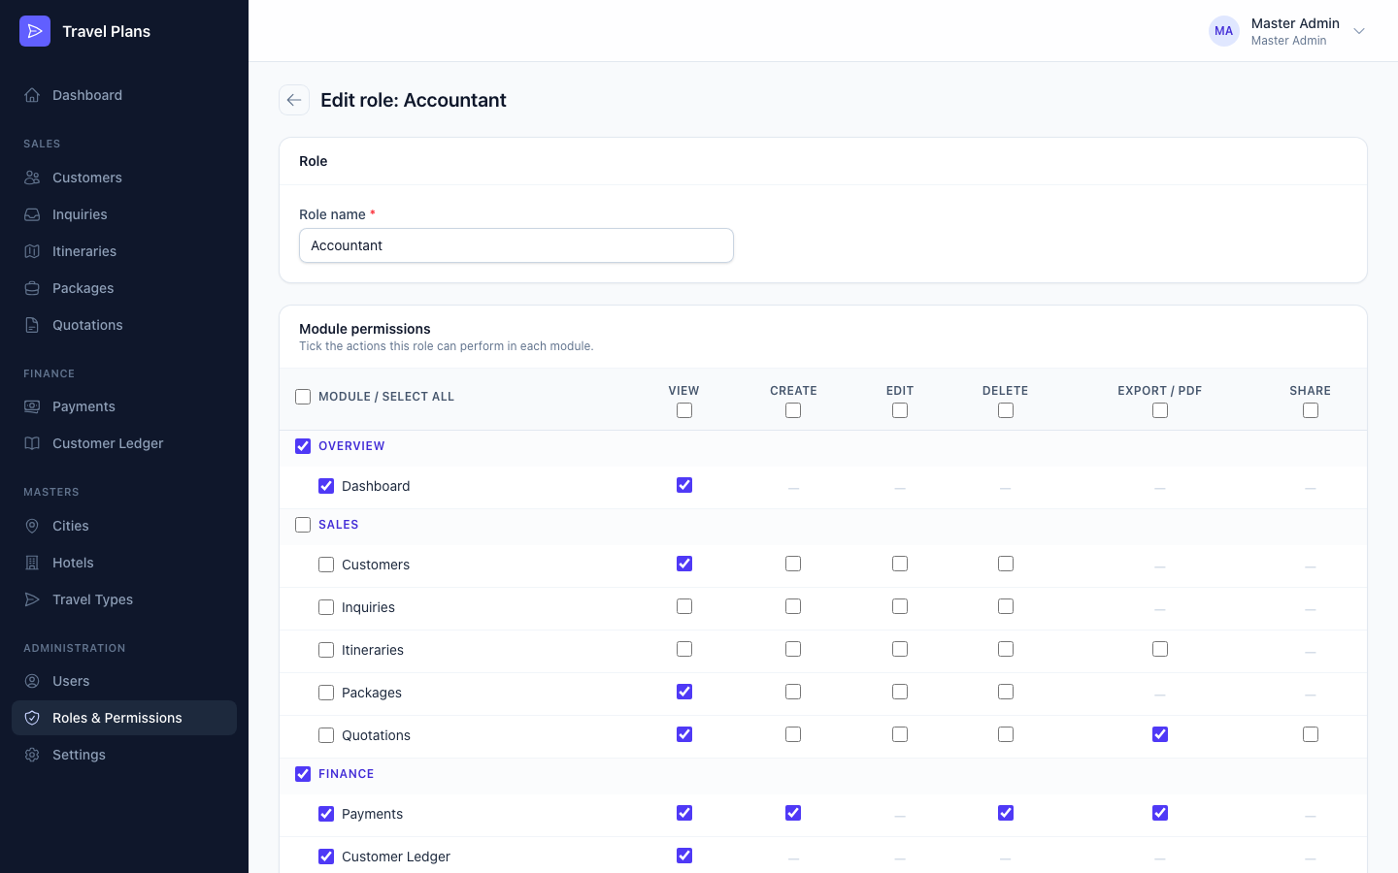This screenshot has height=873, width=1398.
Task: Open the Users page from sidebar
Action: (124, 681)
